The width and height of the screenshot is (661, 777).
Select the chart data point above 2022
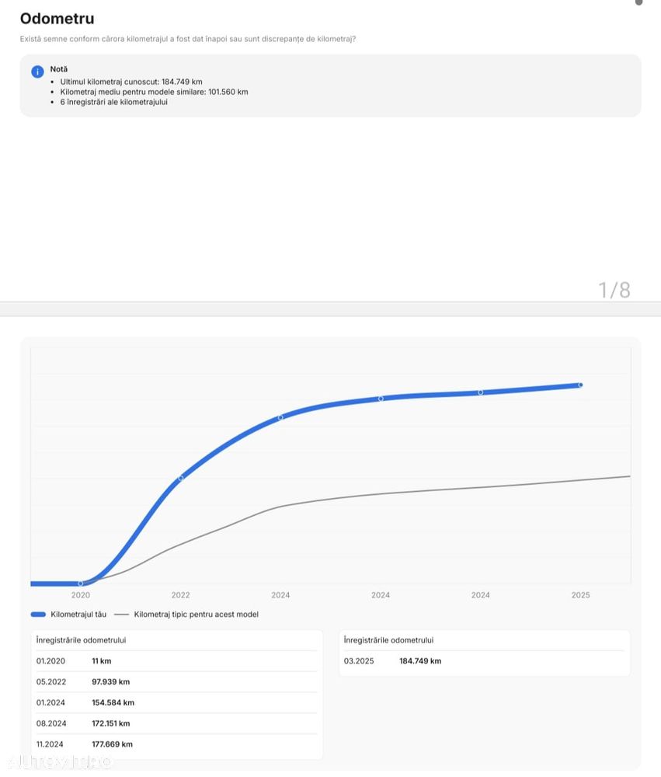[x=181, y=478]
